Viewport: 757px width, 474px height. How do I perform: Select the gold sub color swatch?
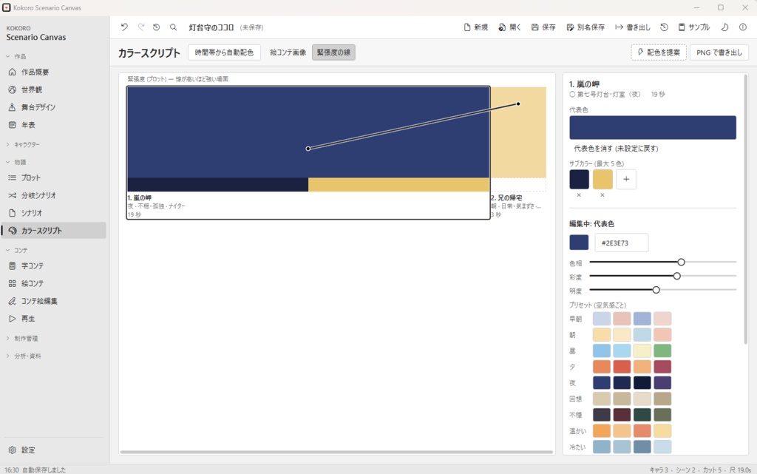click(x=602, y=179)
